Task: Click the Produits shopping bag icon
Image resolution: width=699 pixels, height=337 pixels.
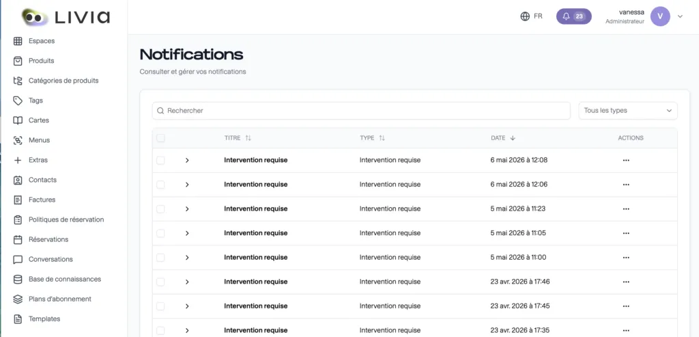Action: tap(18, 61)
